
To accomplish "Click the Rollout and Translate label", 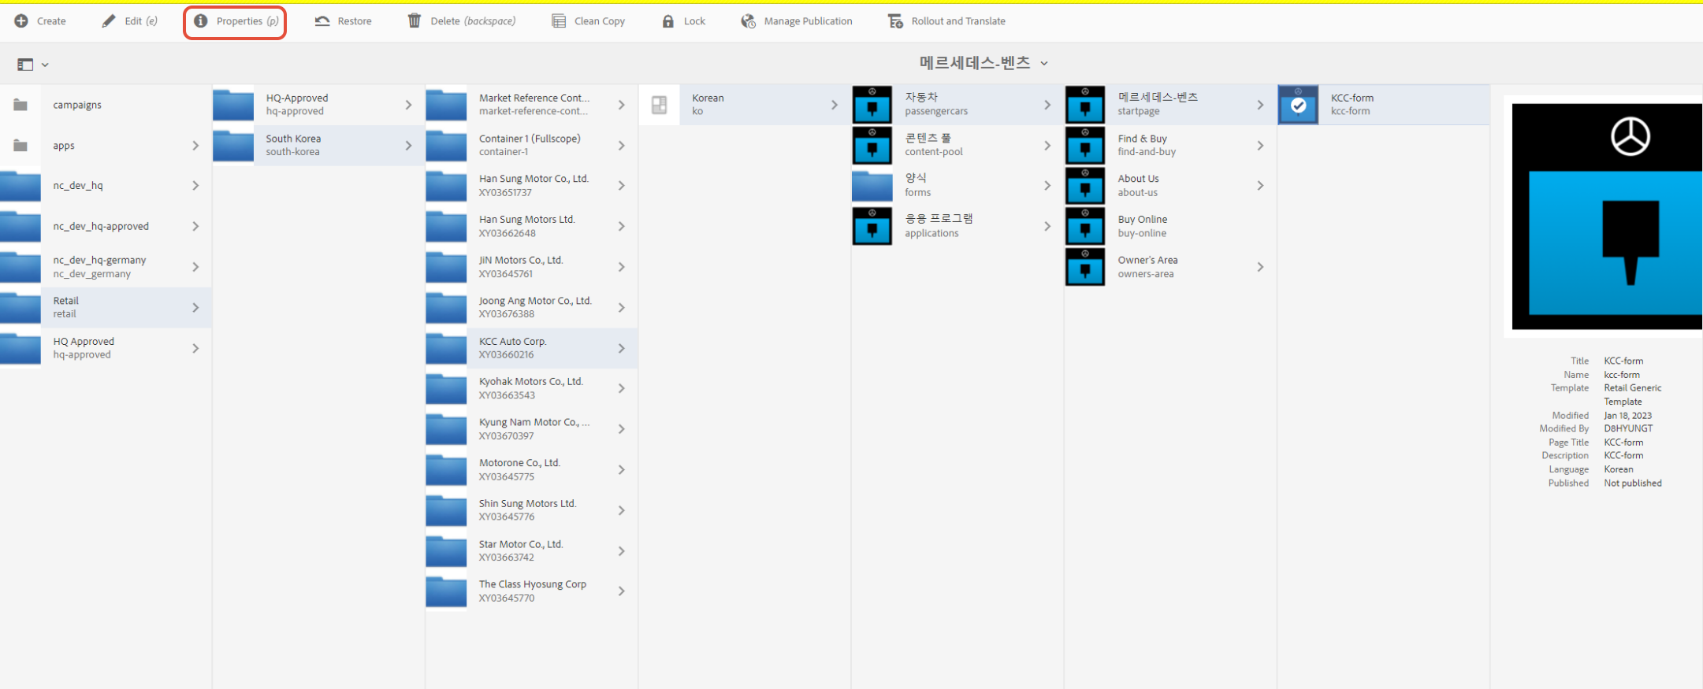I will (x=958, y=21).
